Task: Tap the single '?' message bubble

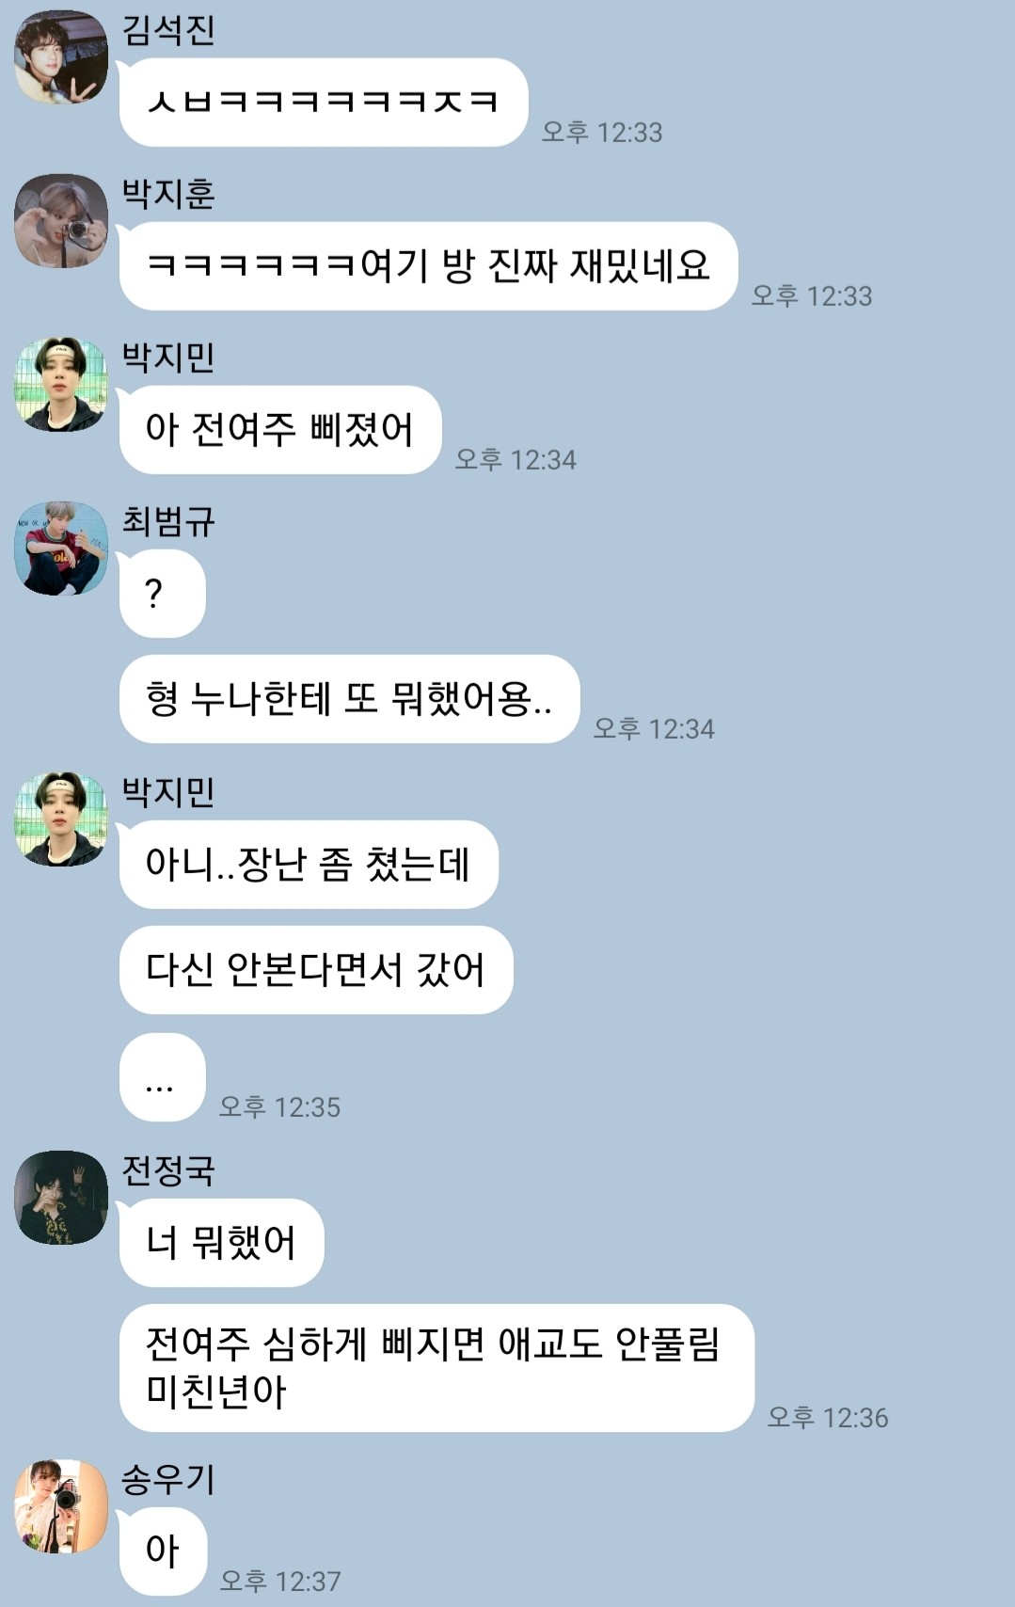Action: (x=162, y=593)
